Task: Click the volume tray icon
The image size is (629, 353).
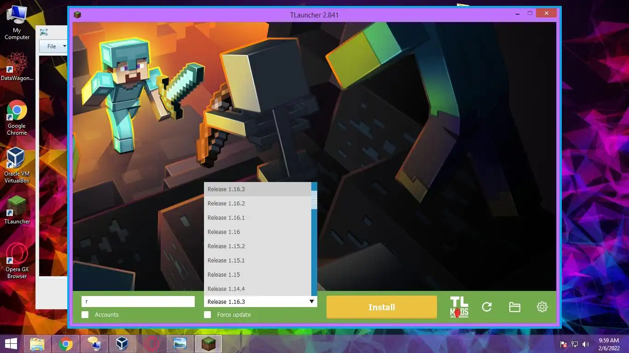Action: [586, 344]
